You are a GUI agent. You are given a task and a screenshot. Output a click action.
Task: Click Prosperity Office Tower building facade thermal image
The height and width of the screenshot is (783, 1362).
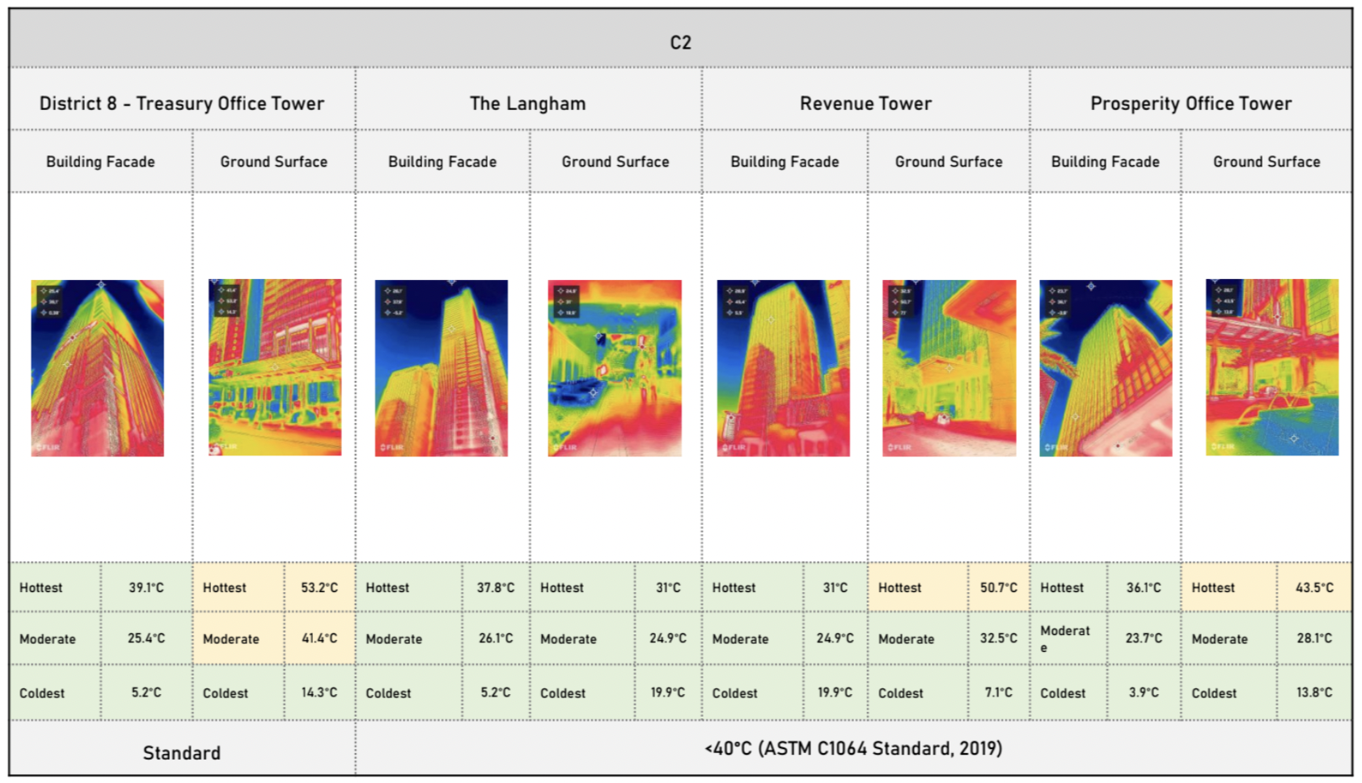(1105, 368)
